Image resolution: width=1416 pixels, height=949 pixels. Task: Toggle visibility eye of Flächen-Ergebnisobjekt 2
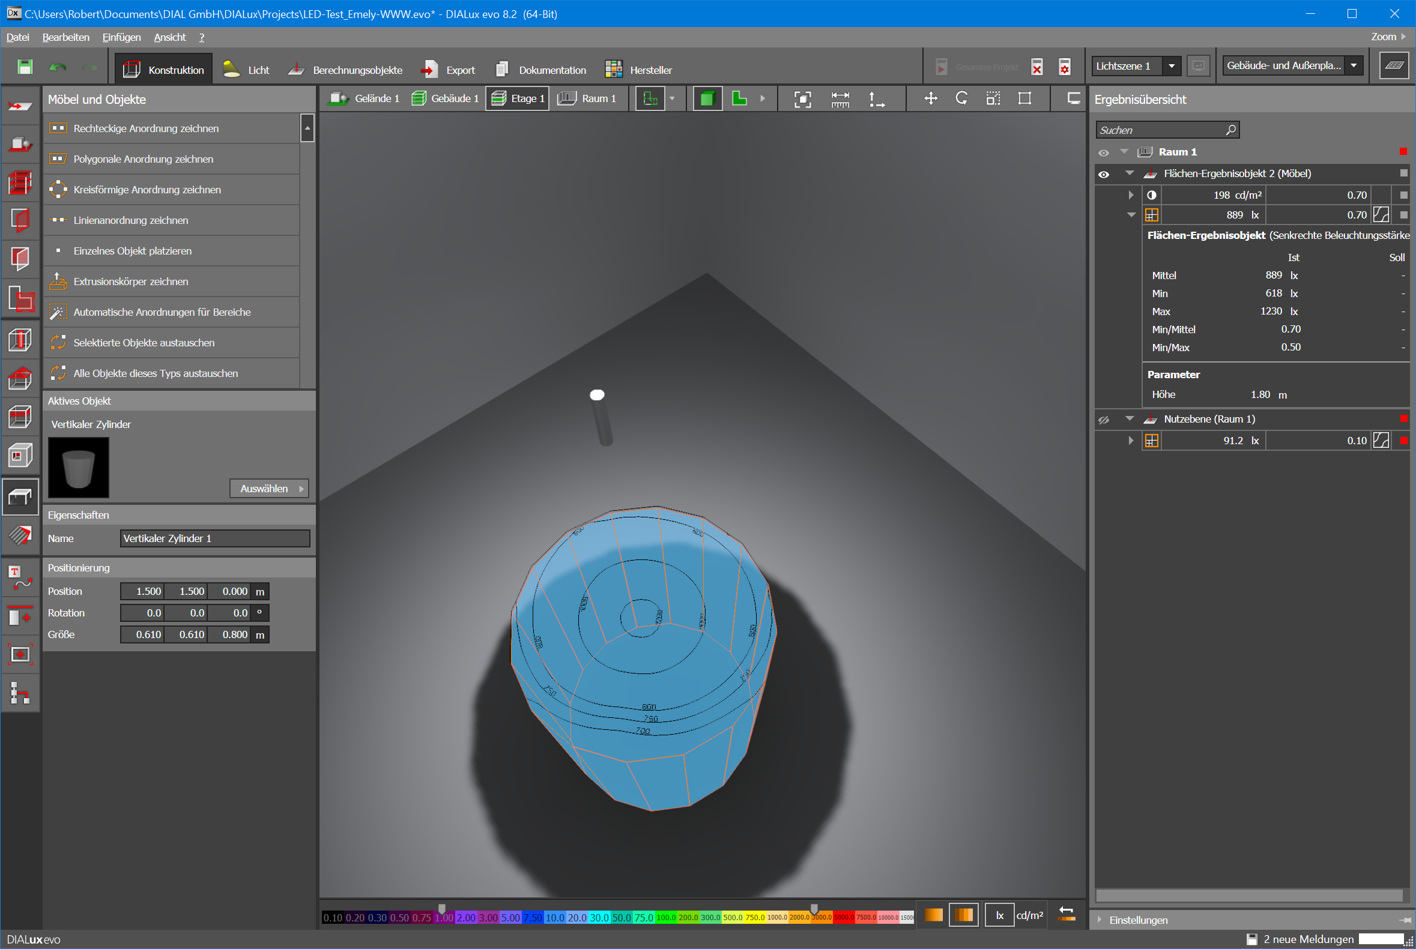pyautogui.click(x=1103, y=174)
